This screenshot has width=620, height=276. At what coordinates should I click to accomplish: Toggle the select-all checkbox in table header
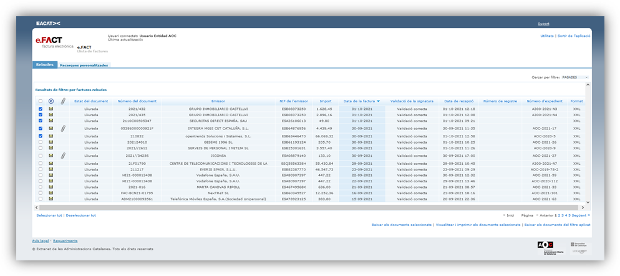click(x=41, y=101)
